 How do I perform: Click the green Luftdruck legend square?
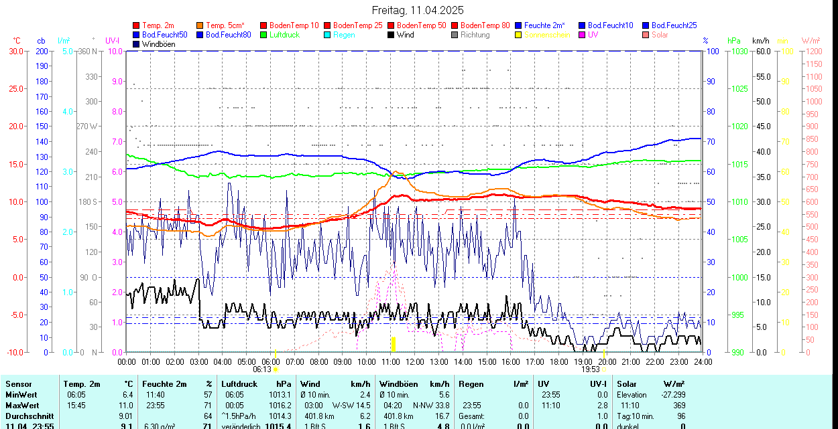coord(263,35)
